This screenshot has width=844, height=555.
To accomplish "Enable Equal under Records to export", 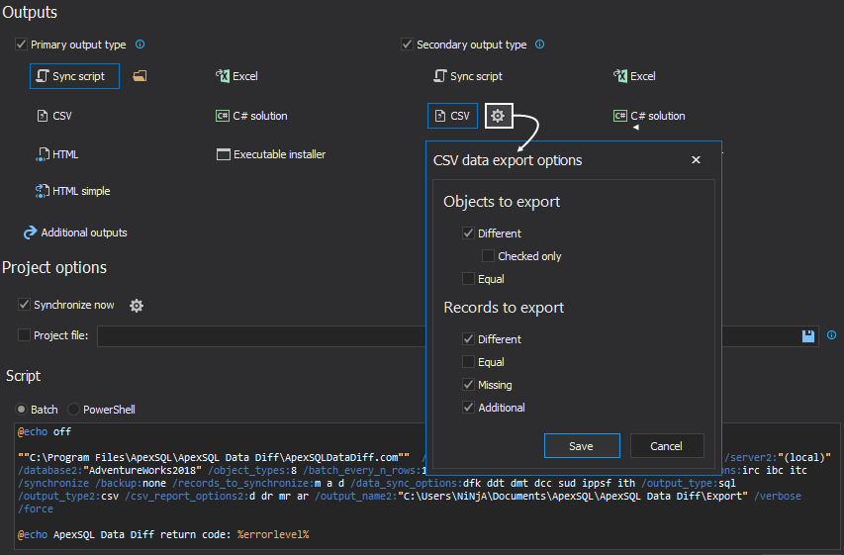I will tap(468, 362).
